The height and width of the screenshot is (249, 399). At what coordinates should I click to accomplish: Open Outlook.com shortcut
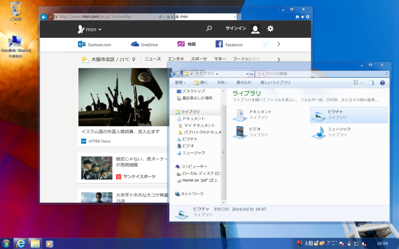(94, 44)
